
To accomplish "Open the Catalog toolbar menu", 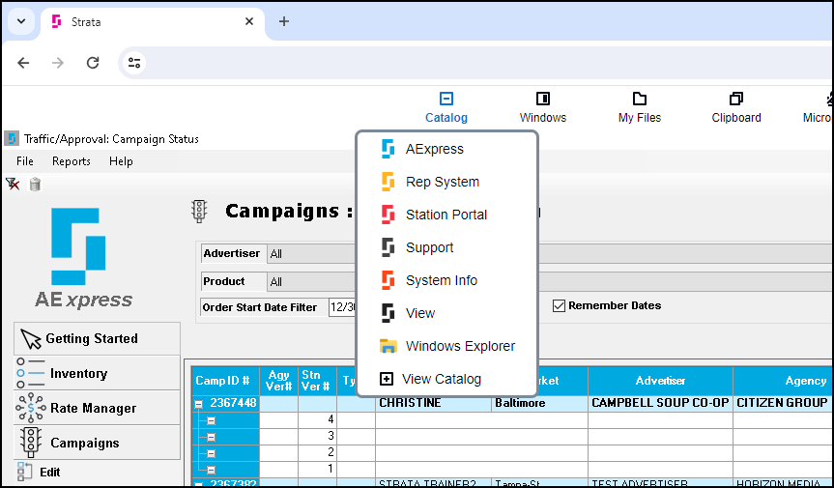I will pos(446,108).
